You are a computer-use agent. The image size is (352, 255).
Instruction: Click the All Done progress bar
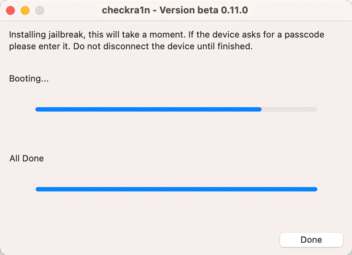pyautogui.click(x=176, y=189)
